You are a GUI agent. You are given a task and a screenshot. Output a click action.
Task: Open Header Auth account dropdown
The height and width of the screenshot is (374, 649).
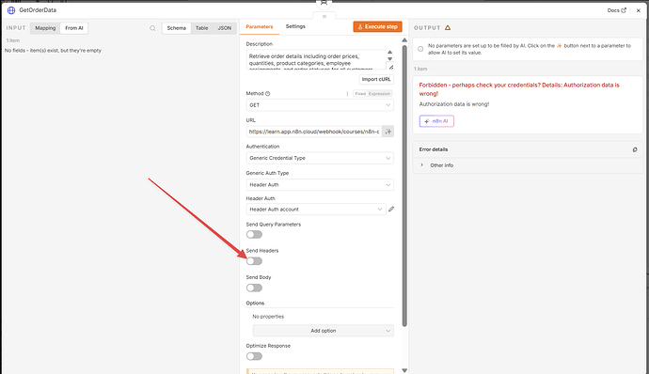pos(316,210)
